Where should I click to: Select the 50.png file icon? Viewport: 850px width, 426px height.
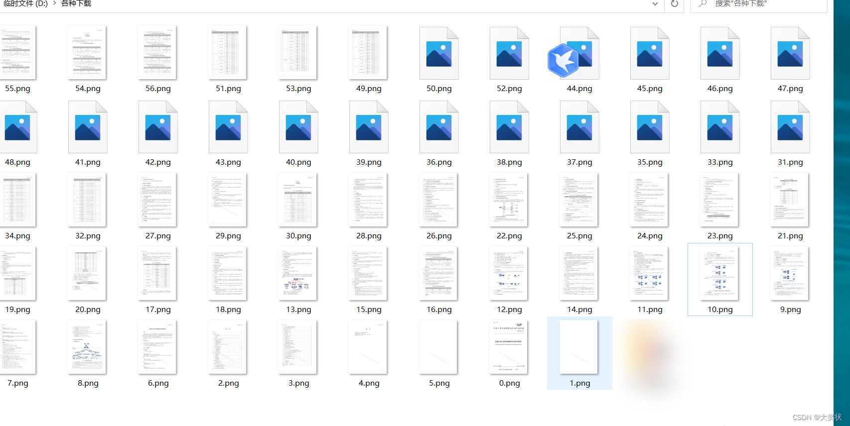[x=439, y=53]
